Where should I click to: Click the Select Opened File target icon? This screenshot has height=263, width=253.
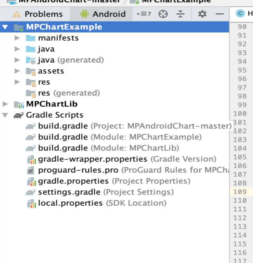pyautogui.click(x=163, y=14)
